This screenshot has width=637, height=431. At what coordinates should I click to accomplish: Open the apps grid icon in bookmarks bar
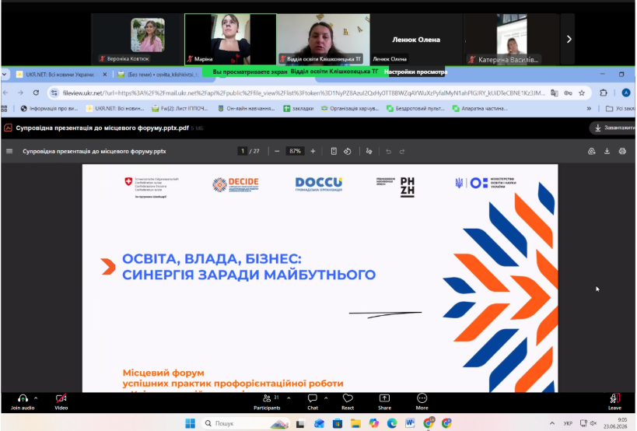coord(5,108)
